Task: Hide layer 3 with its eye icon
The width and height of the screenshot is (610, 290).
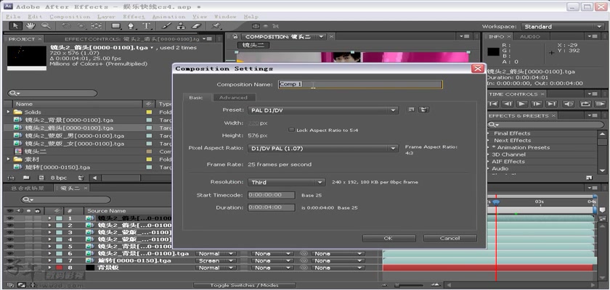Action: point(9,232)
